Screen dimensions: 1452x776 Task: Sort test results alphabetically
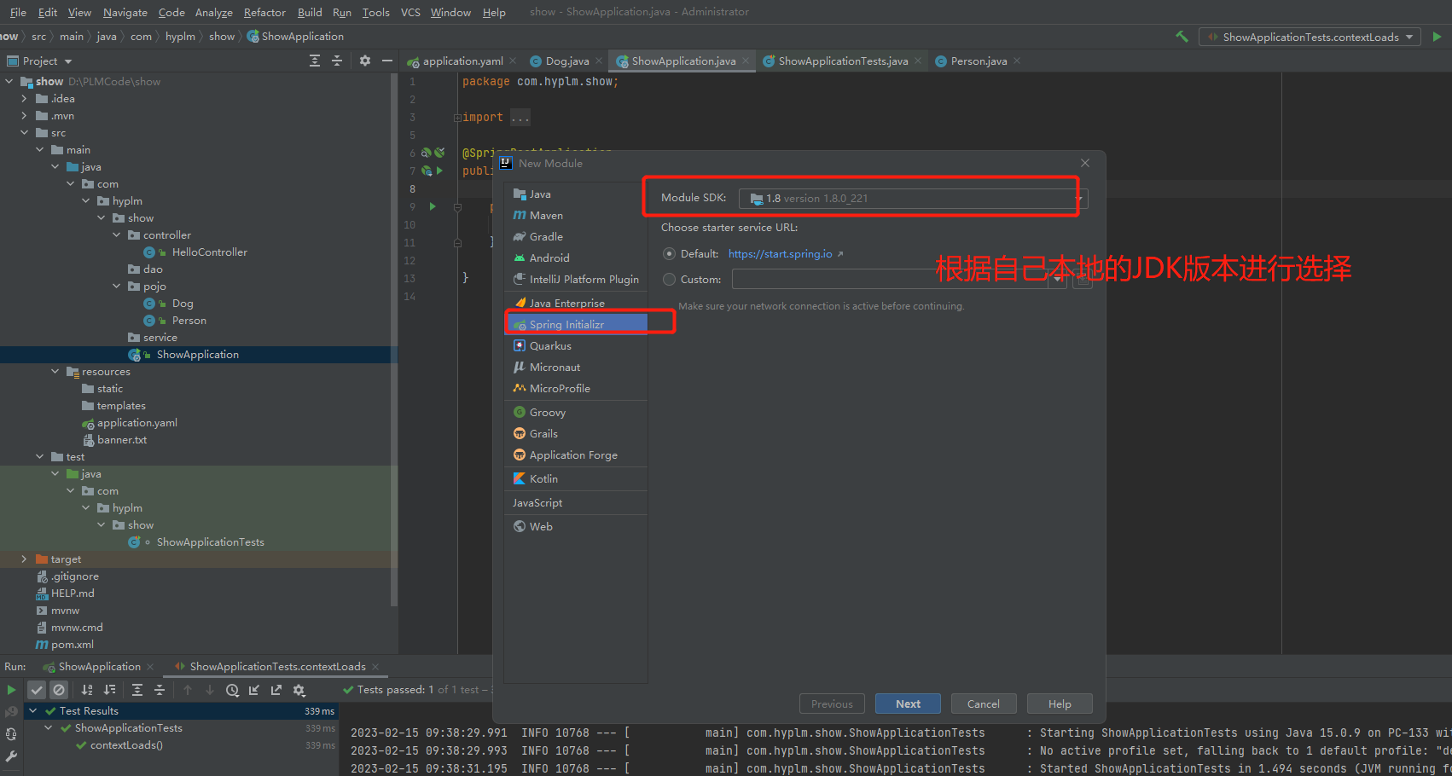87,690
